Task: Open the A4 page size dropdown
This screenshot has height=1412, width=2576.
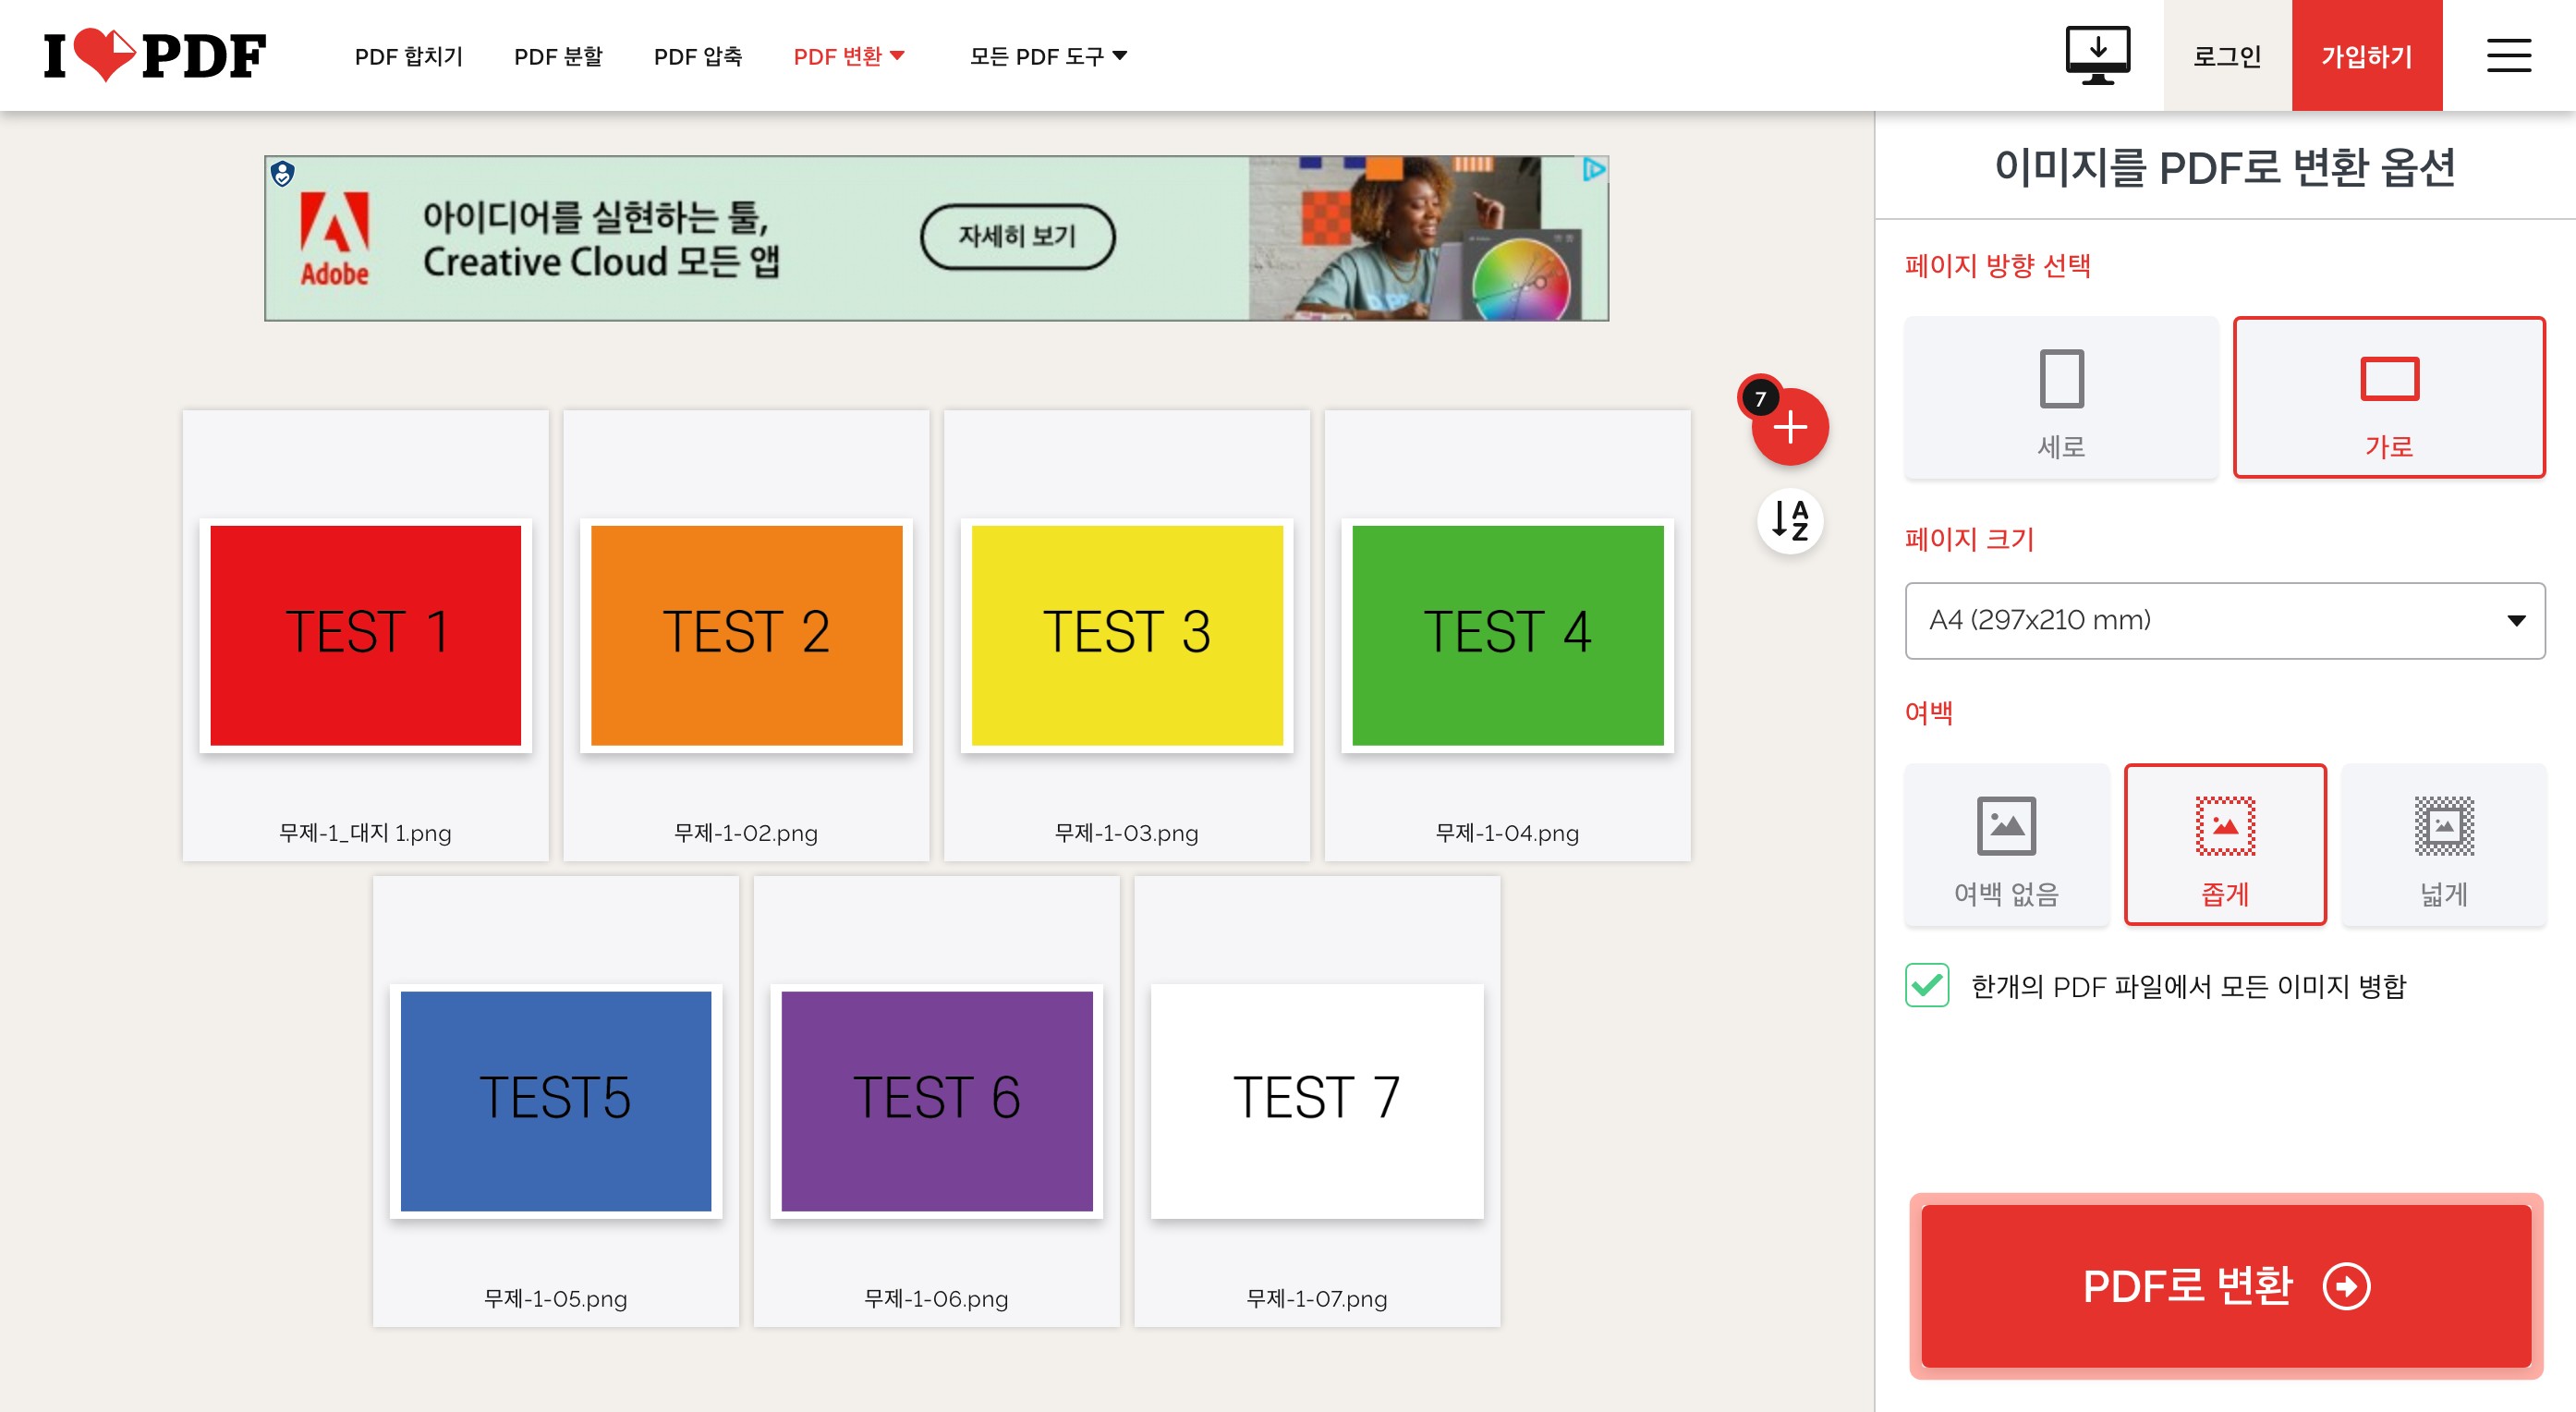Action: 2224,620
